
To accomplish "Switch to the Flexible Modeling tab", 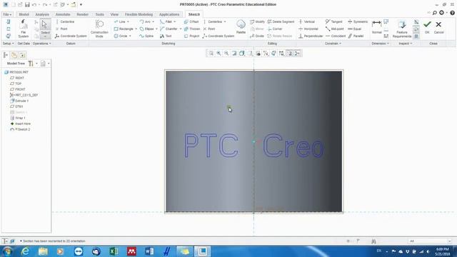I will click(139, 14).
